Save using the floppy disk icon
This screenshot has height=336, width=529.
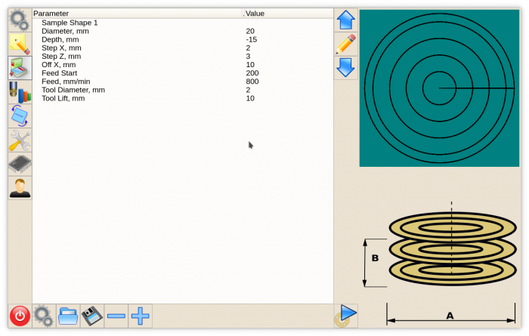click(92, 316)
